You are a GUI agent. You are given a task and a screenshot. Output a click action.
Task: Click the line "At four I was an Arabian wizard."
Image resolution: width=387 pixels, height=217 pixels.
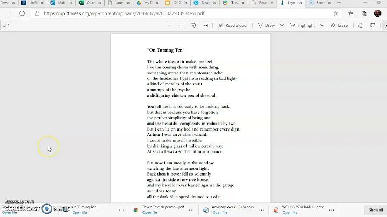coord(177,135)
